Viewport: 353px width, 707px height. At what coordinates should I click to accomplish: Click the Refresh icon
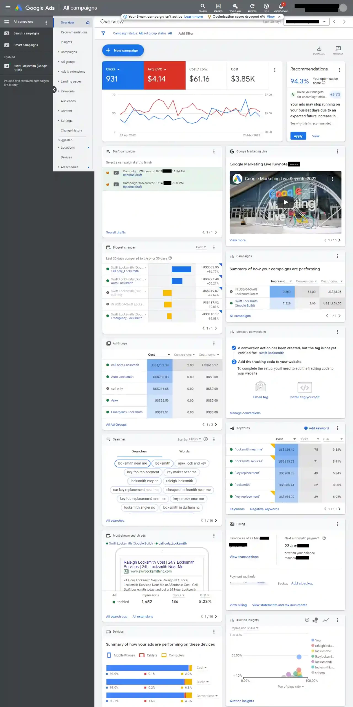tap(252, 7)
